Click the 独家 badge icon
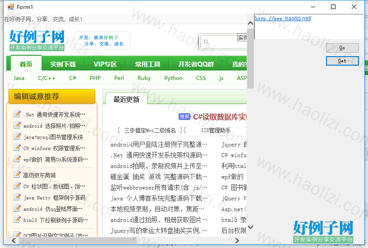 coord(184,117)
